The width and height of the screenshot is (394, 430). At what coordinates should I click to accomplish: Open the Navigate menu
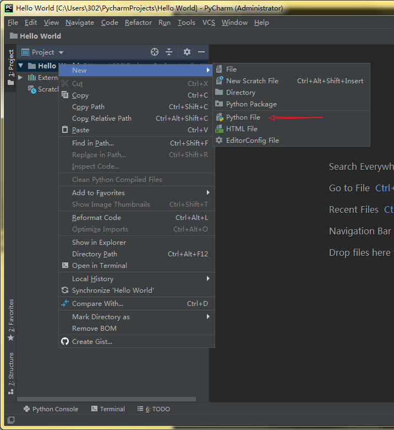click(80, 23)
